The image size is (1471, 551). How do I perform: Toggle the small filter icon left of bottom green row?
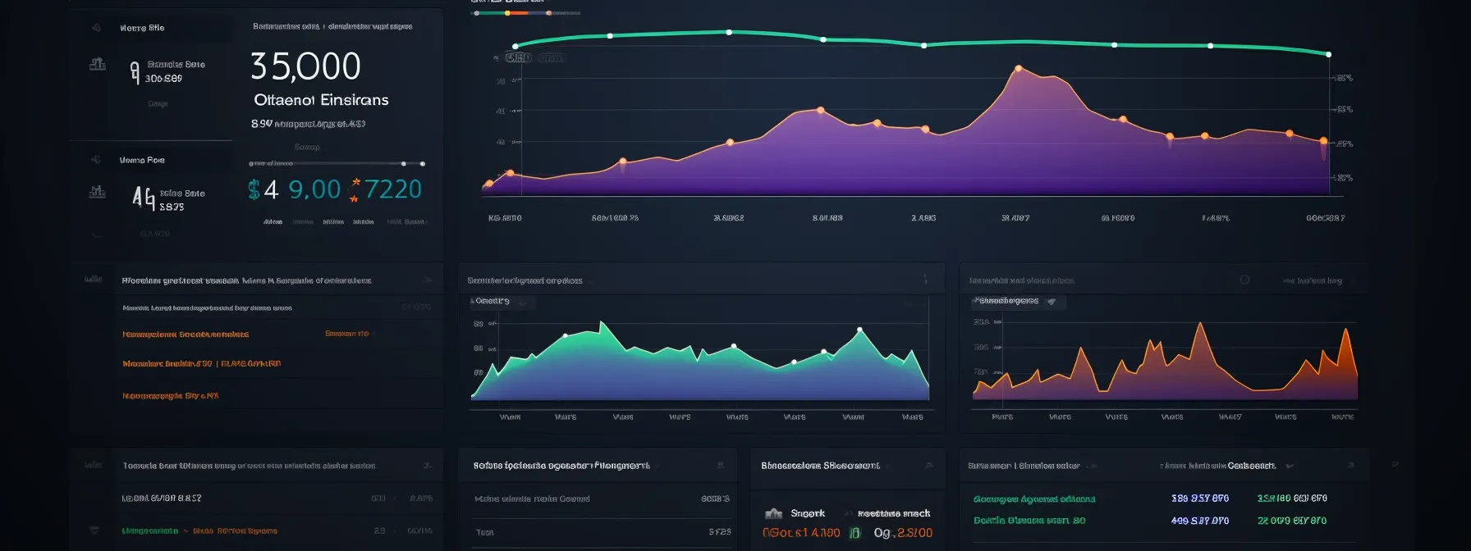pos(94,531)
